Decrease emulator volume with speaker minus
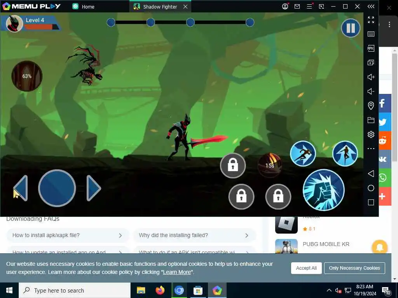Image resolution: width=398 pixels, height=298 pixels. point(371,91)
